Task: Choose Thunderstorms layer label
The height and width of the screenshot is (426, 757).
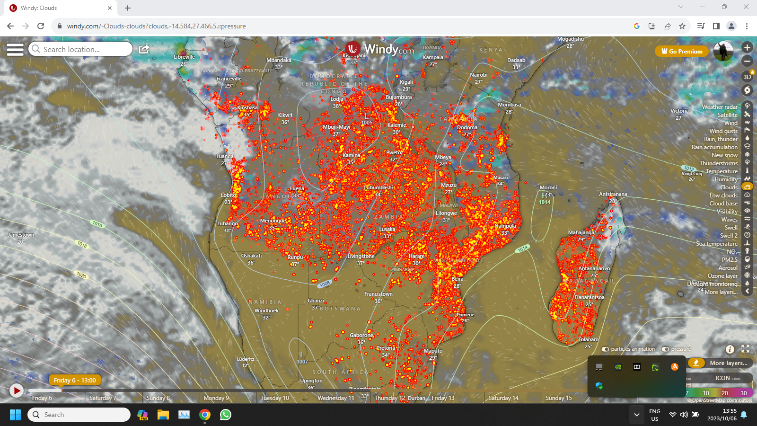Action: pyautogui.click(x=719, y=163)
